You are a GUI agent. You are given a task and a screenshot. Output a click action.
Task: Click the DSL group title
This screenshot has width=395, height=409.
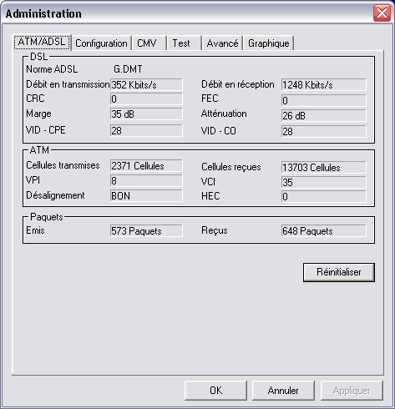[38, 57]
